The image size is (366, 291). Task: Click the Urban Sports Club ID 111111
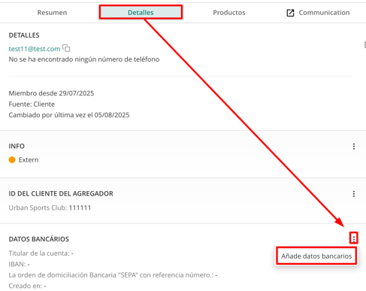pyautogui.click(x=80, y=208)
